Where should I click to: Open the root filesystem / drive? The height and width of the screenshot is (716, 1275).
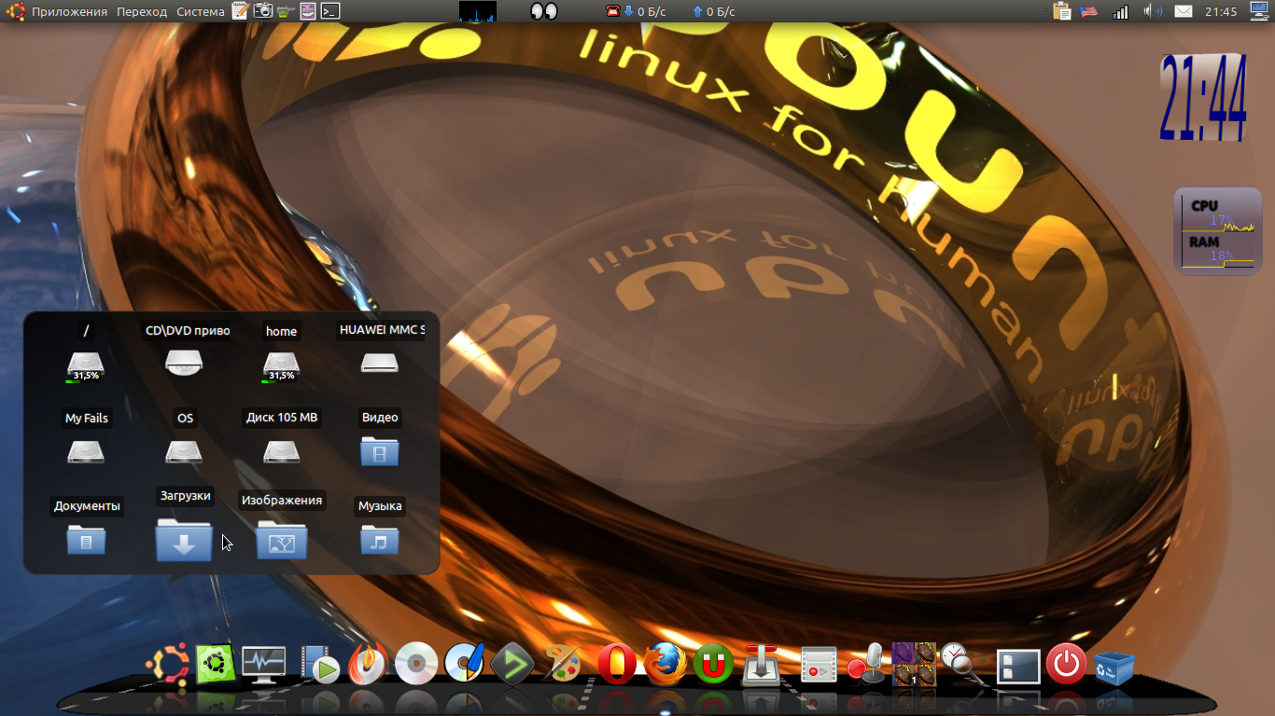tap(86, 365)
